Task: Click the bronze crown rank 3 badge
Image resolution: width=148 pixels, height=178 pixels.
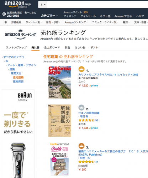Action: coord(81,146)
